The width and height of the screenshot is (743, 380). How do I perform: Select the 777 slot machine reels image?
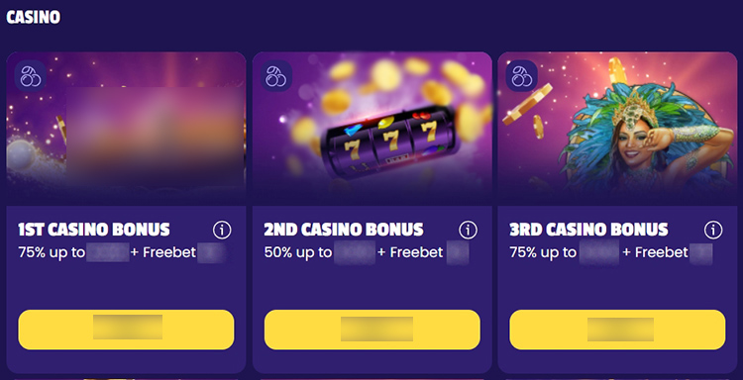point(371,128)
